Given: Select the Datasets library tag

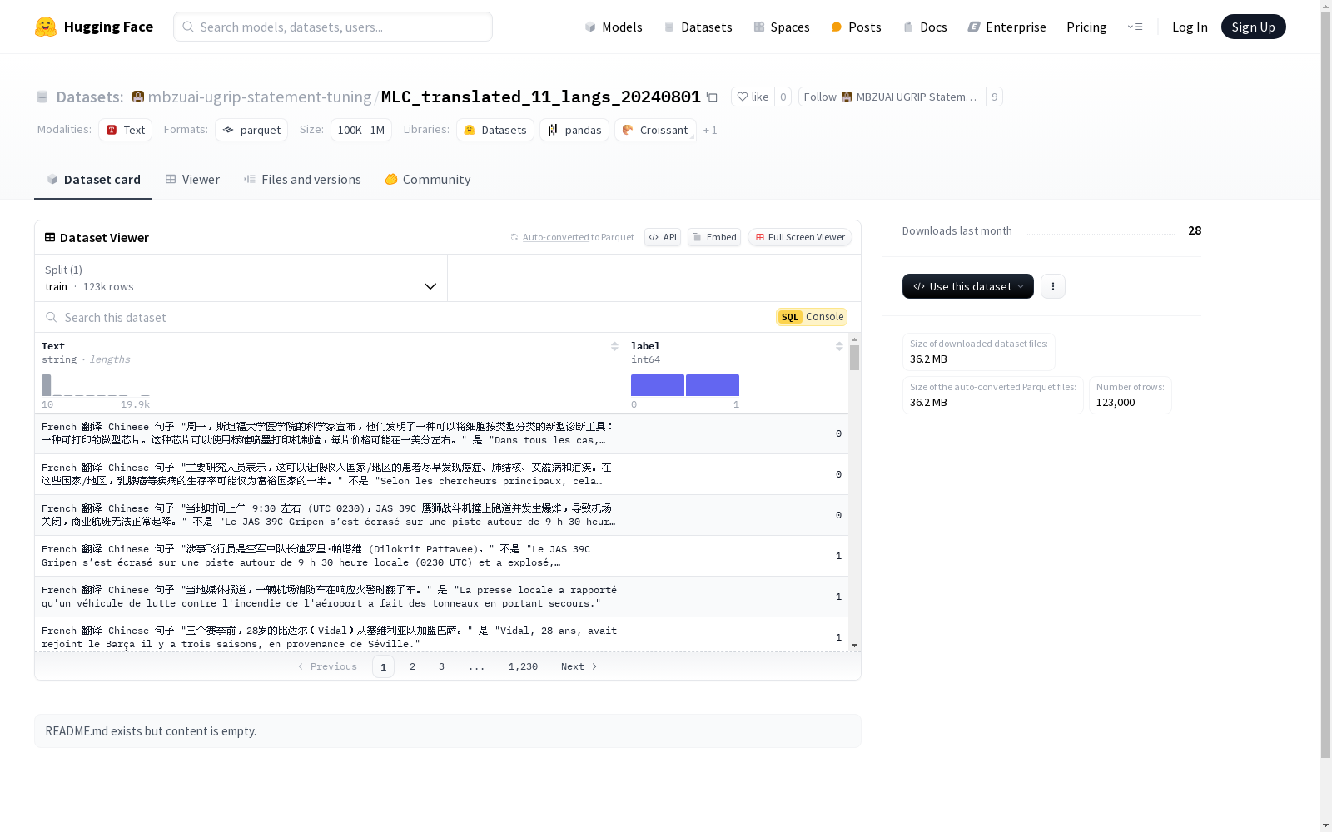Looking at the screenshot, I should 495,130.
